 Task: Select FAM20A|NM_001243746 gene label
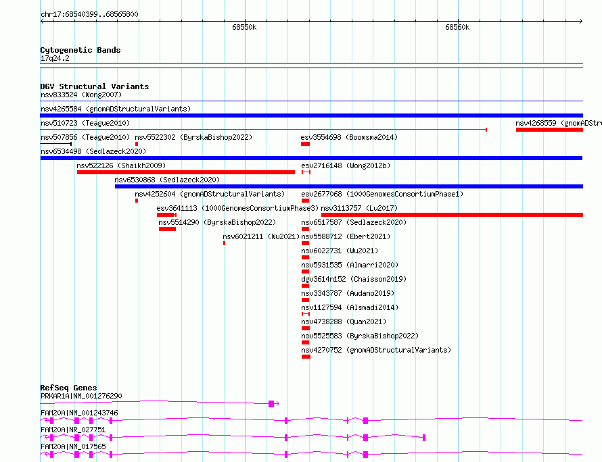[x=79, y=413]
